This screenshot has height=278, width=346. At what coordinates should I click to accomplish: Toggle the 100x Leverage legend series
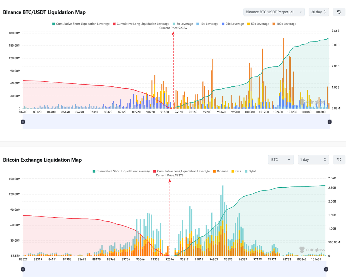pos(284,24)
